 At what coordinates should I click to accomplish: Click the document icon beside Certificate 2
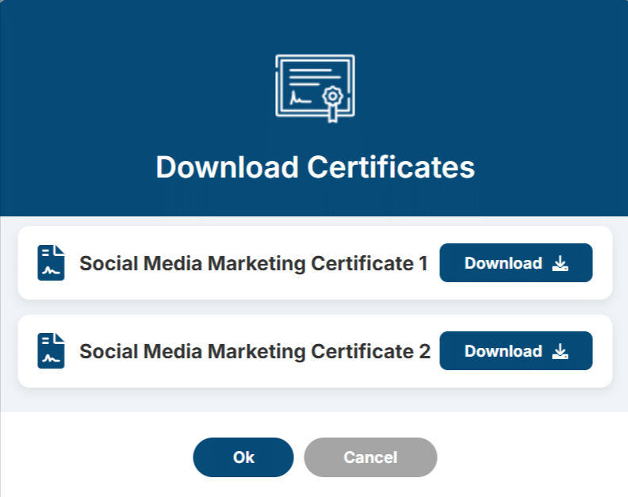coord(51,350)
